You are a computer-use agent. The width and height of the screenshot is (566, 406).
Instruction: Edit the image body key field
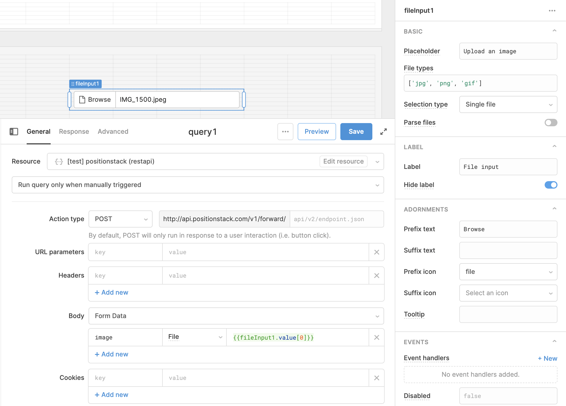pos(125,337)
